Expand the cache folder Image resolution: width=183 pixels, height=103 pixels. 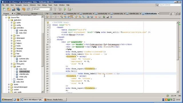click(11, 23)
